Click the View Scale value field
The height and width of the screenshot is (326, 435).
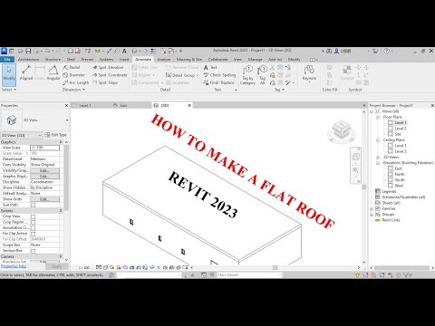coord(44,148)
